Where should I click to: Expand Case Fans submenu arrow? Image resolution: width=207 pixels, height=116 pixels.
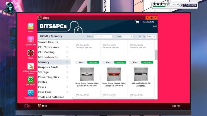[x=67, y=92]
